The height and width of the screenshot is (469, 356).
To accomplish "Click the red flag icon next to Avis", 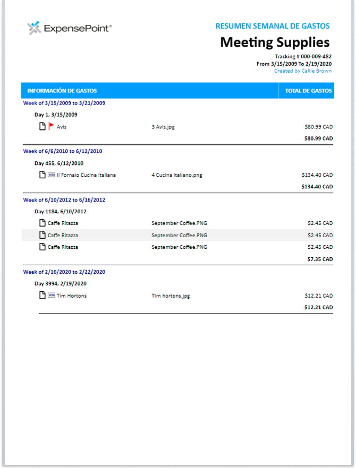I will pos(51,126).
